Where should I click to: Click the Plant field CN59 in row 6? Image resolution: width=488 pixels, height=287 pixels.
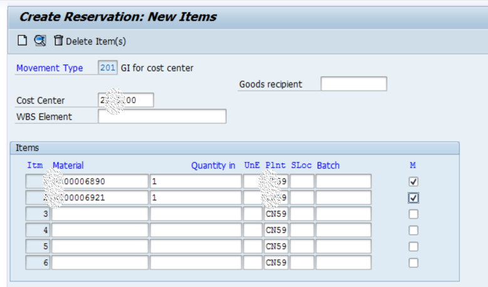click(x=276, y=263)
